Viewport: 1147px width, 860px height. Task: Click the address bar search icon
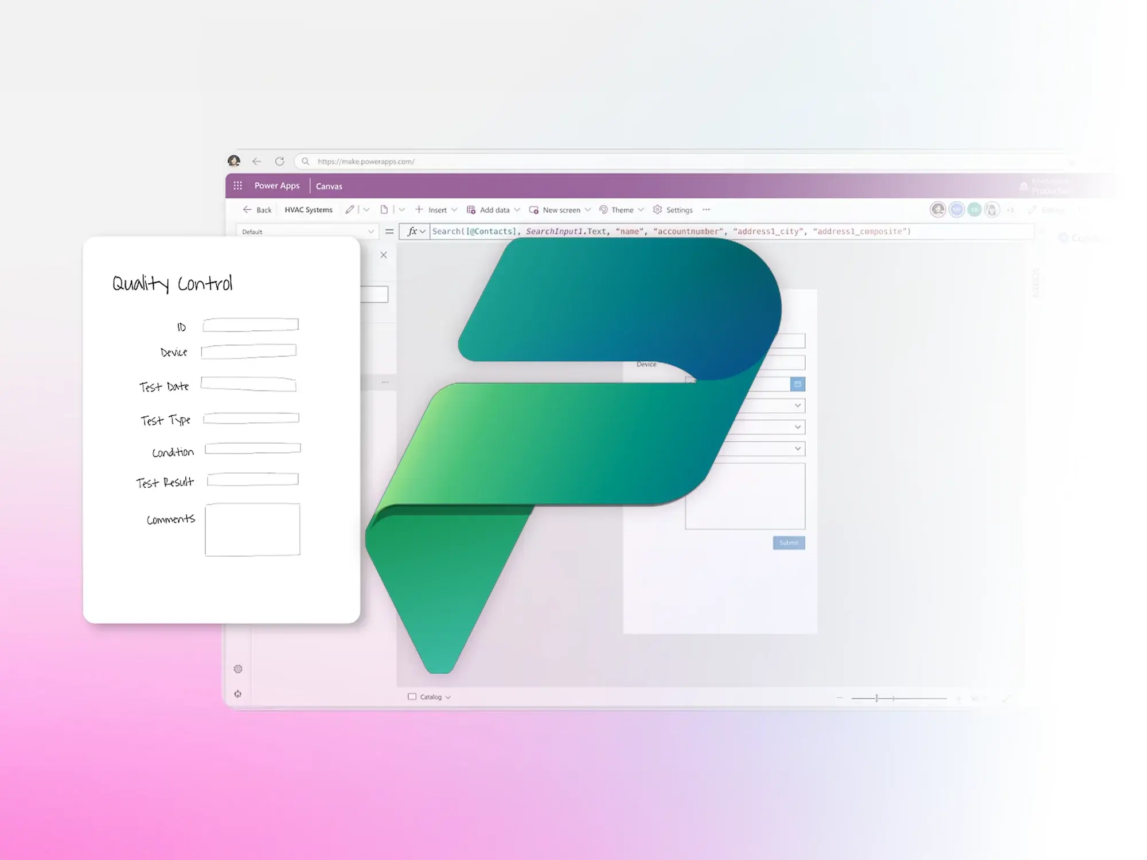coord(306,161)
